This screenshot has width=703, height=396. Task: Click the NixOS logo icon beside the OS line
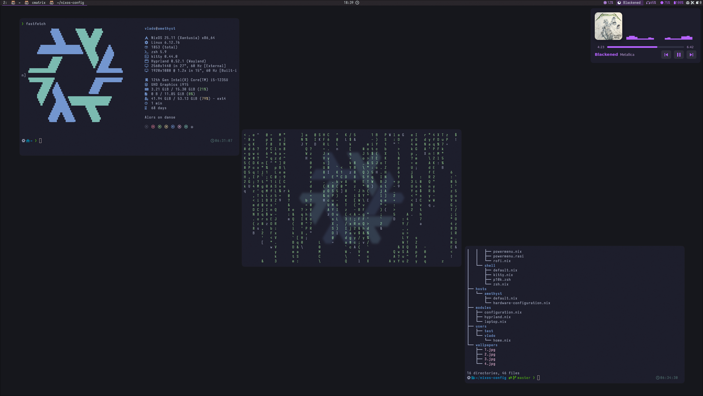click(146, 38)
